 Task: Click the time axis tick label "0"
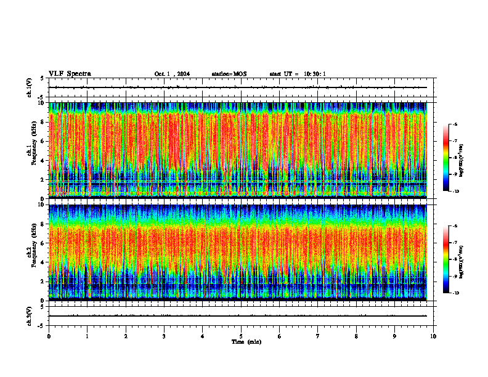(49, 336)
